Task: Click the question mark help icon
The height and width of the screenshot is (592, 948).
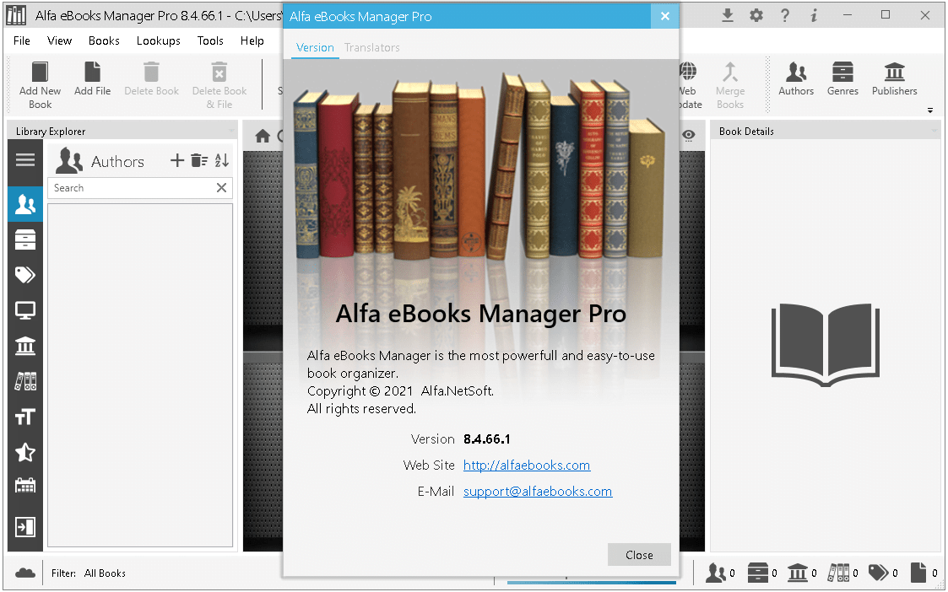Action: (785, 16)
